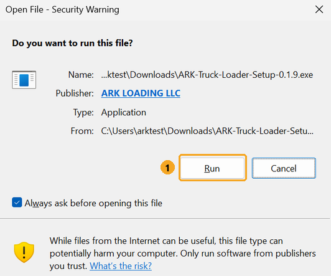Open the ARK LOADING LLC publisher link
Viewport: 331px width, 276px height.
pos(141,93)
